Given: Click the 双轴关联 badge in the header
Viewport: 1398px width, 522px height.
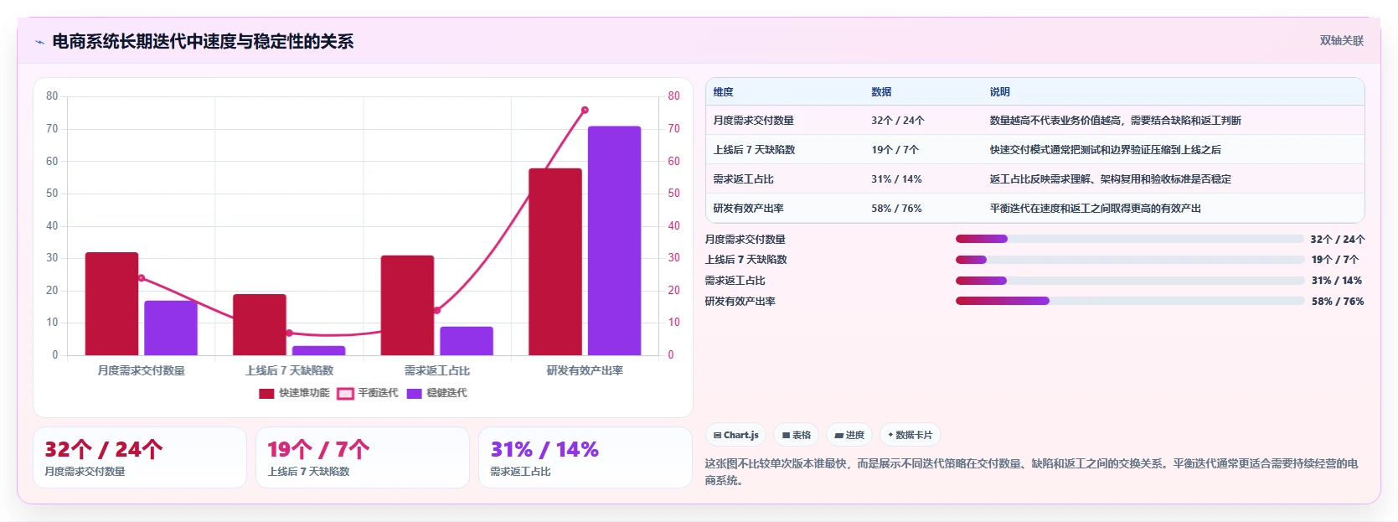Looking at the screenshot, I should (1341, 40).
